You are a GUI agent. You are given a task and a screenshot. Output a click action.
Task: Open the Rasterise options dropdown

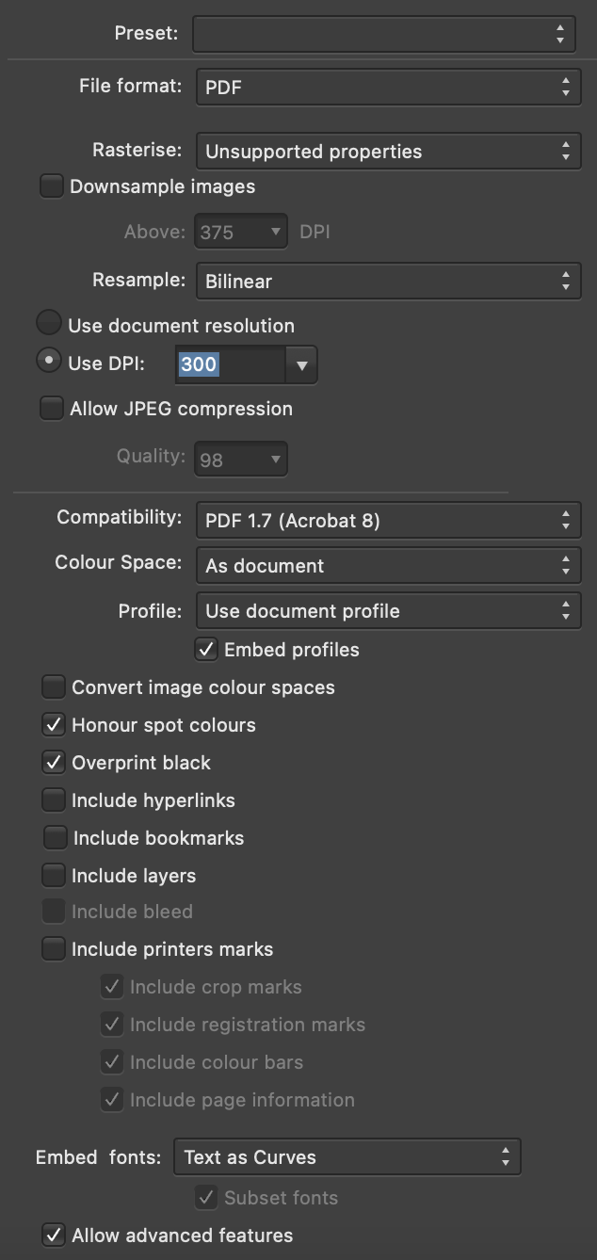tap(388, 150)
